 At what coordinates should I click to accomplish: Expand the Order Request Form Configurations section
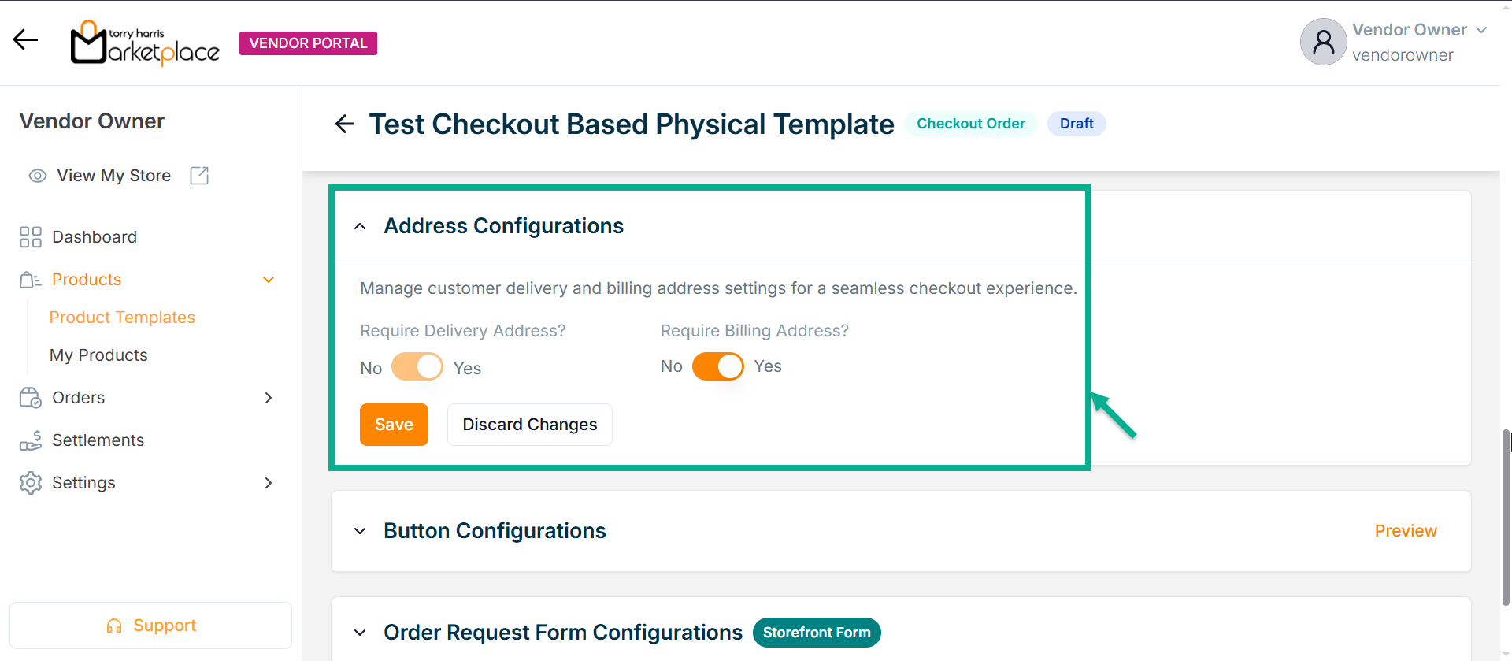pos(360,633)
